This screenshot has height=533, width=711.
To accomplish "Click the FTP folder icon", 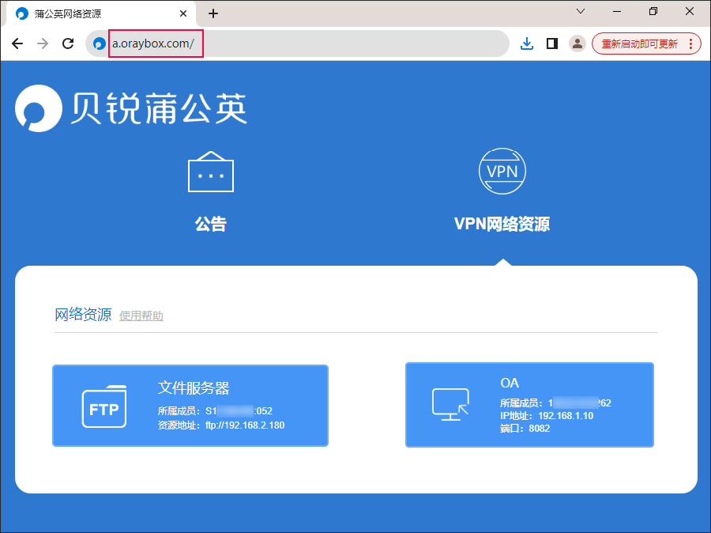I will pyautogui.click(x=104, y=406).
